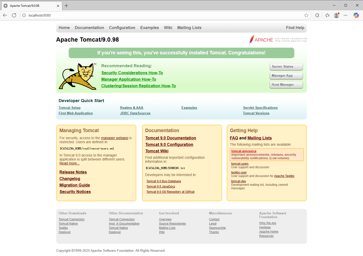
Task: Open Tomcat 9.0 JavaDocs link
Action: [161, 187]
